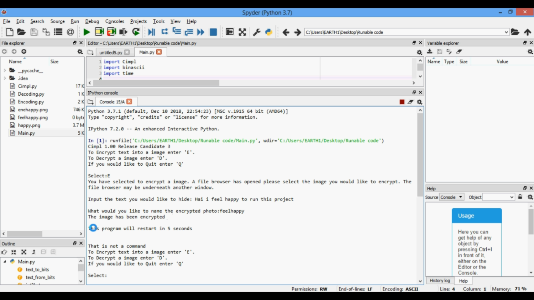
Task: Browse for a working directory
Action: 515,32
